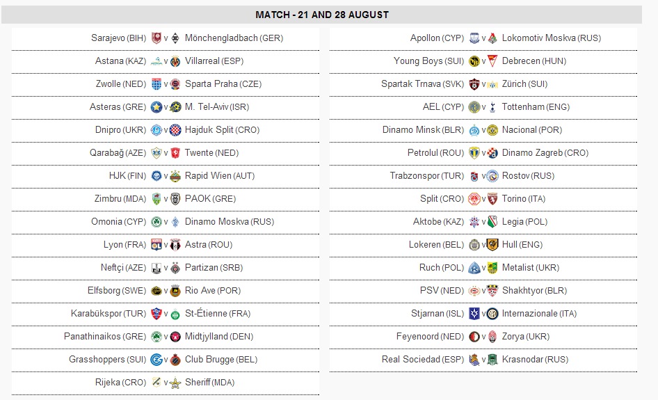The height and width of the screenshot is (400, 658).
Task: Click the Tottenham cockerel crest icon
Action: [492, 107]
